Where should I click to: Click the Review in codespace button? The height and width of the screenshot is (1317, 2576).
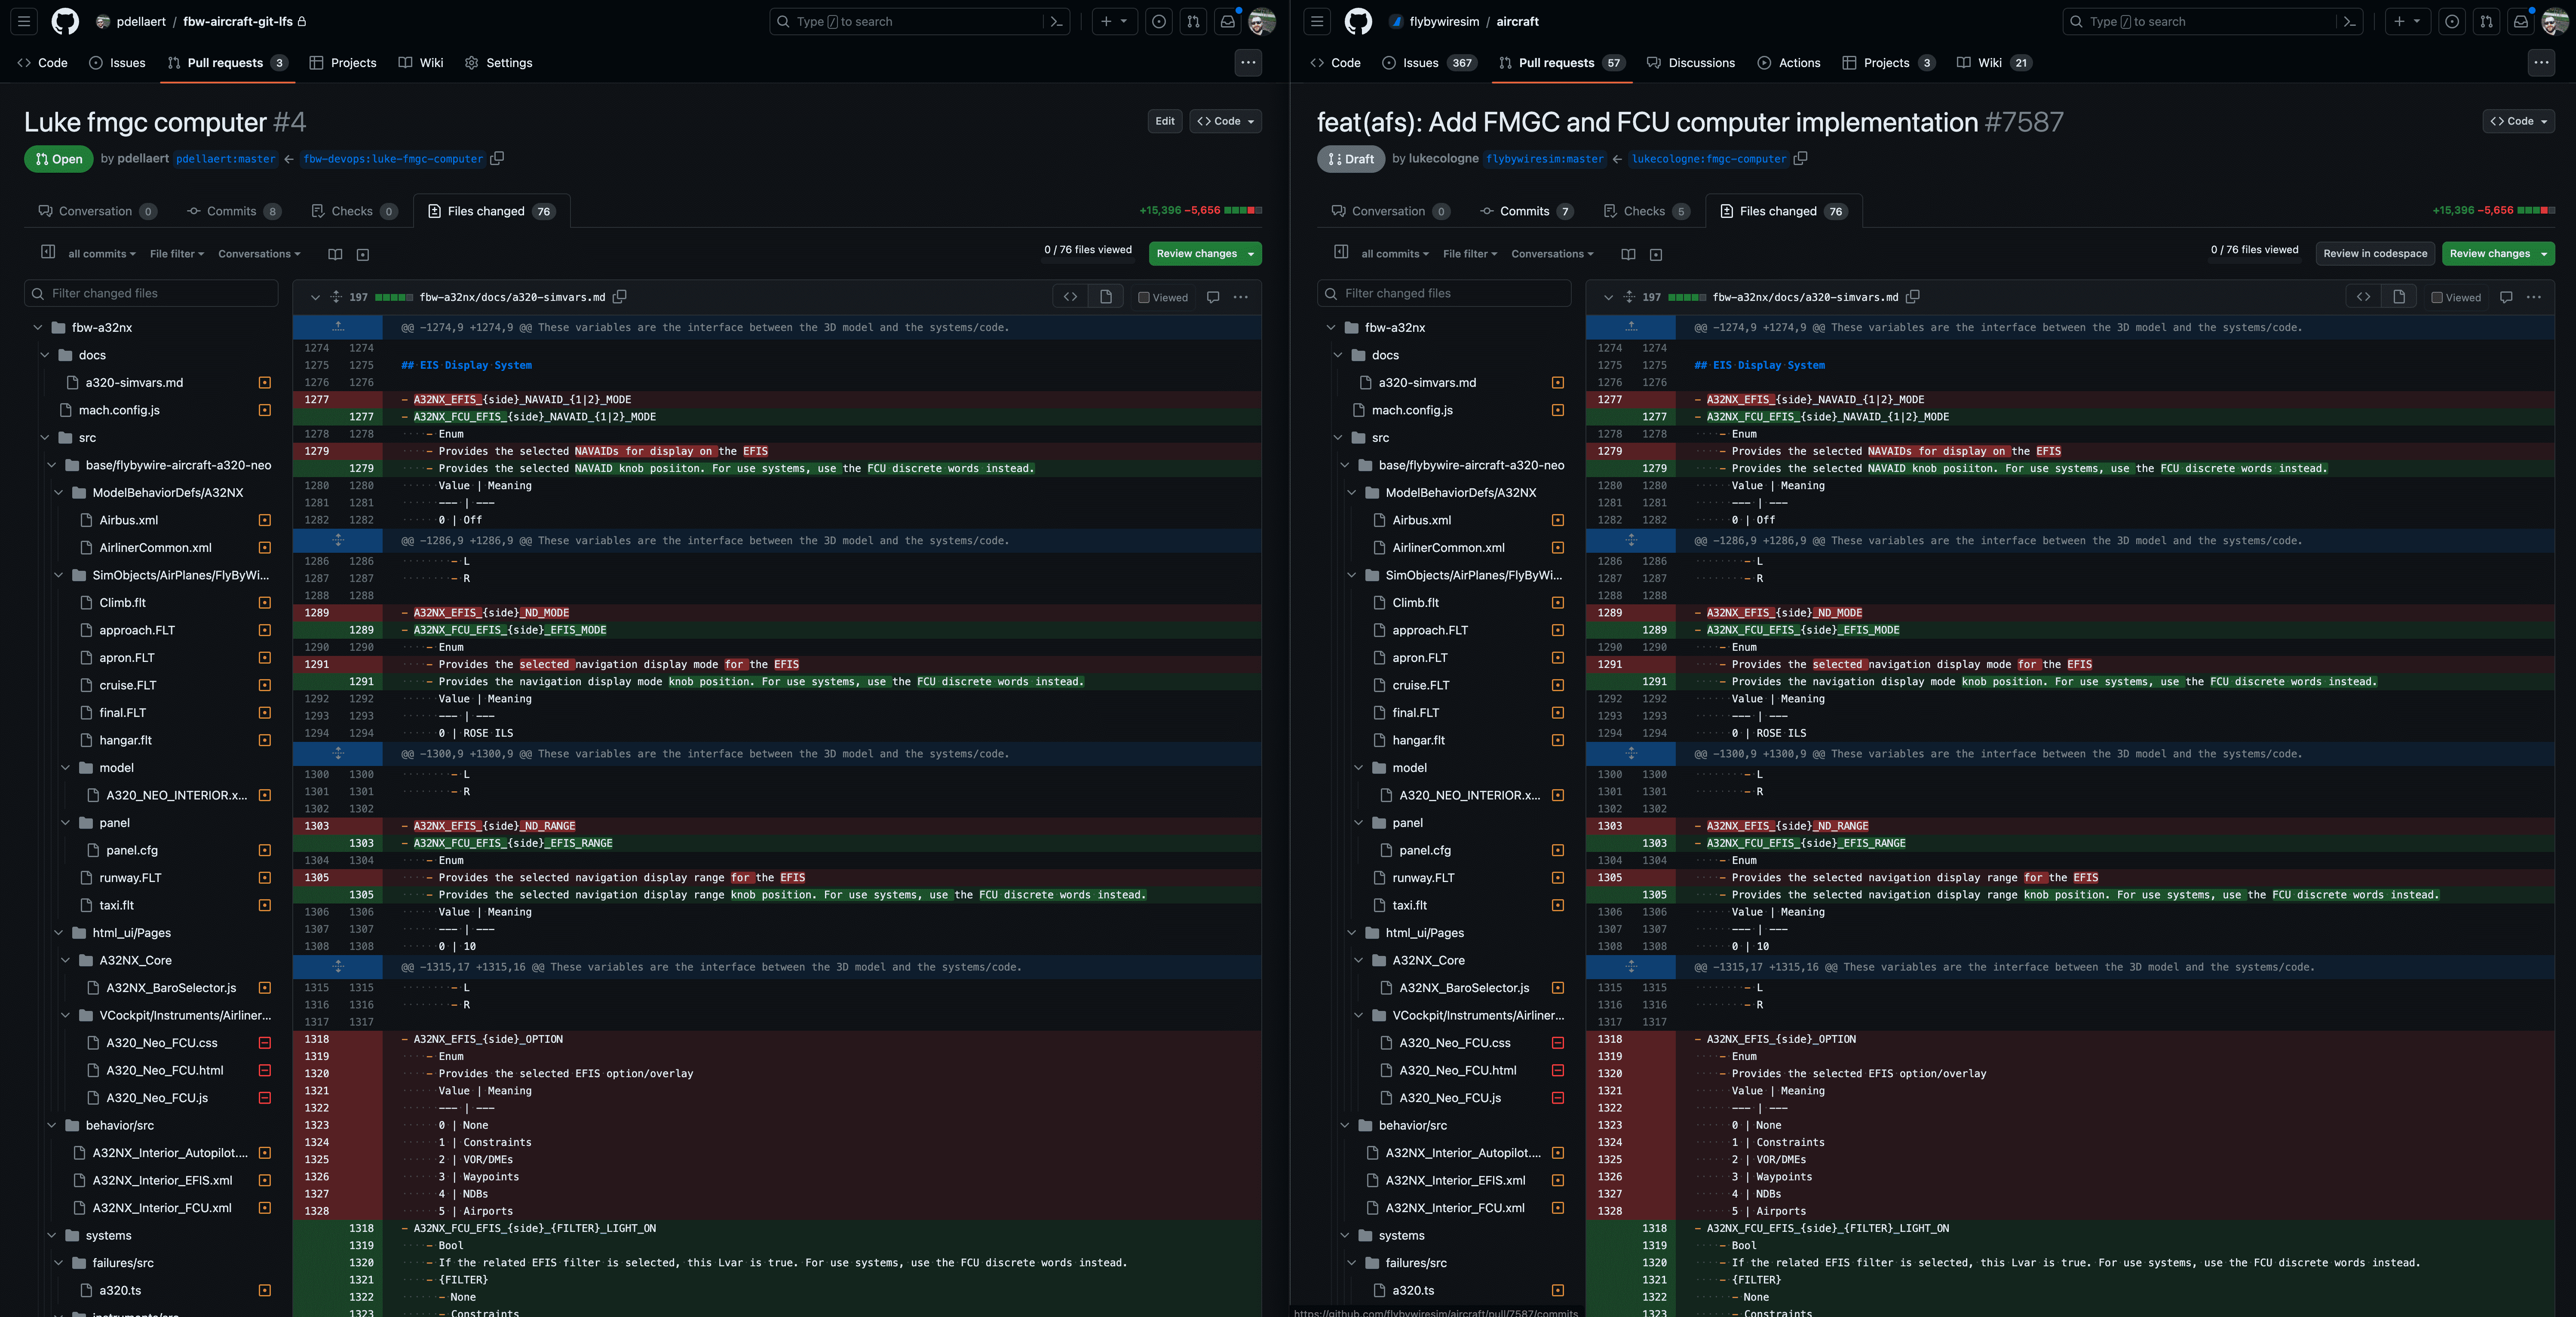(2374, 253)
